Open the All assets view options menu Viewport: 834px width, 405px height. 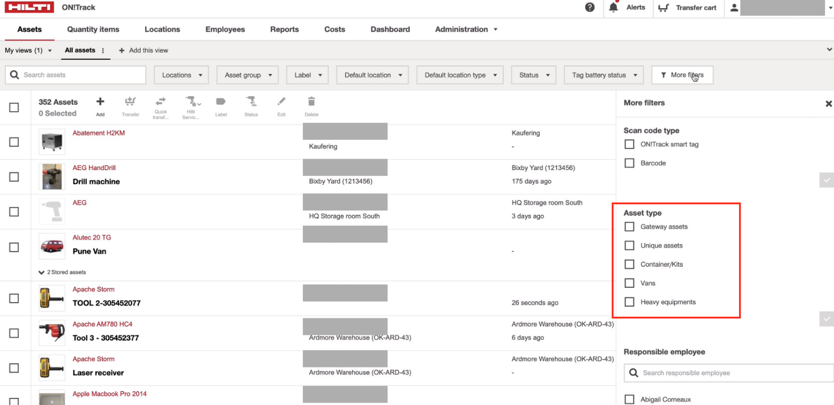coord(103,51)
